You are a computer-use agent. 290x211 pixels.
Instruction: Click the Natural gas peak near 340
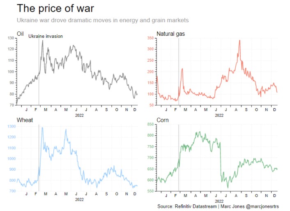[239, 40]
